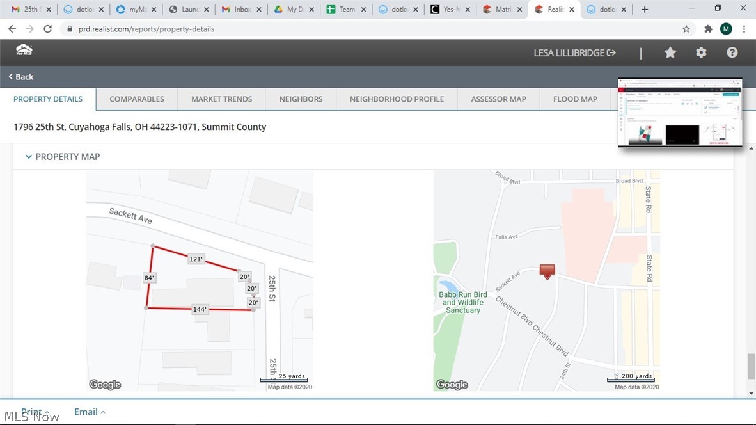
Task: Click the Lesa Lillibridge logout link
Action: [x=574, y=52]
